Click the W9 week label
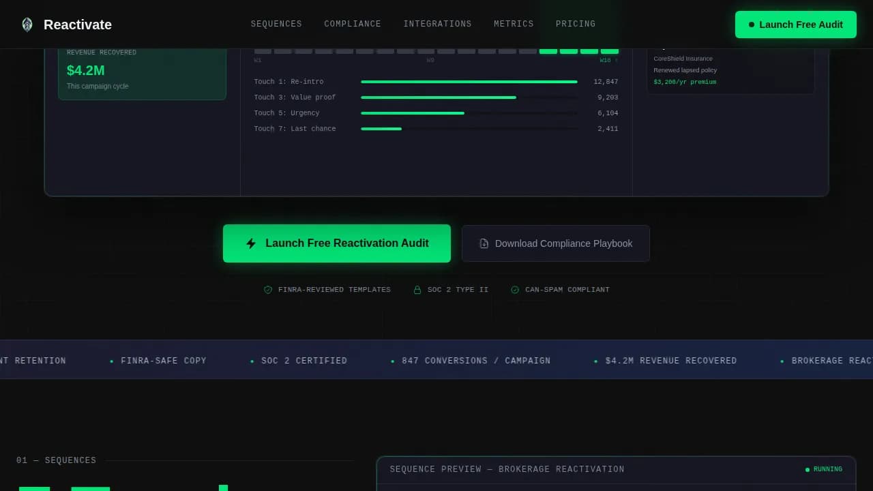 pyautogui.click(x=430, y=61)
